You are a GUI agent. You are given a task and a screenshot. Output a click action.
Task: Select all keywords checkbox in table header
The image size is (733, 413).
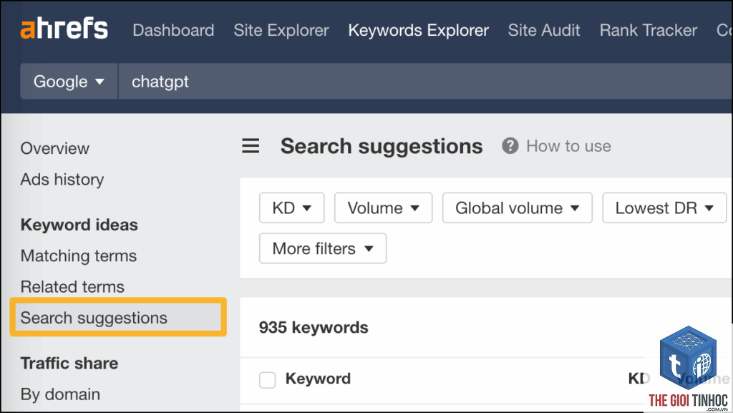[268, 379]
